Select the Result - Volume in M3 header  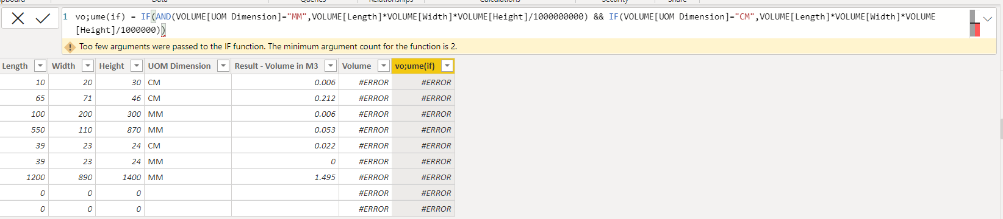[276, 66]
